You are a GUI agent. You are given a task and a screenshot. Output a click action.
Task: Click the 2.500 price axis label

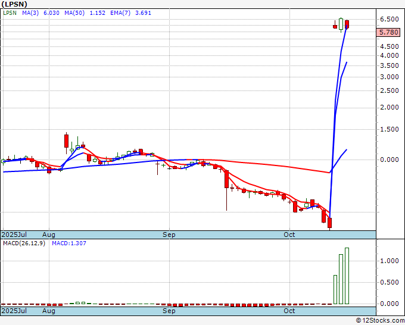pos(390,90)
